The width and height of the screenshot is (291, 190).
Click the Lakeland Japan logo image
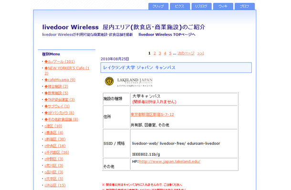click(129, 82)
